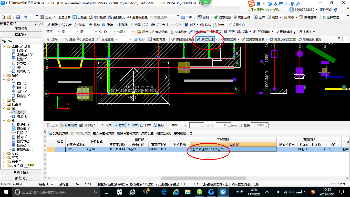This screenshot has height=197, width=350.
Task: Select the 延伸 extend tool
Action: pyautogui.click(x=122, y=25)
